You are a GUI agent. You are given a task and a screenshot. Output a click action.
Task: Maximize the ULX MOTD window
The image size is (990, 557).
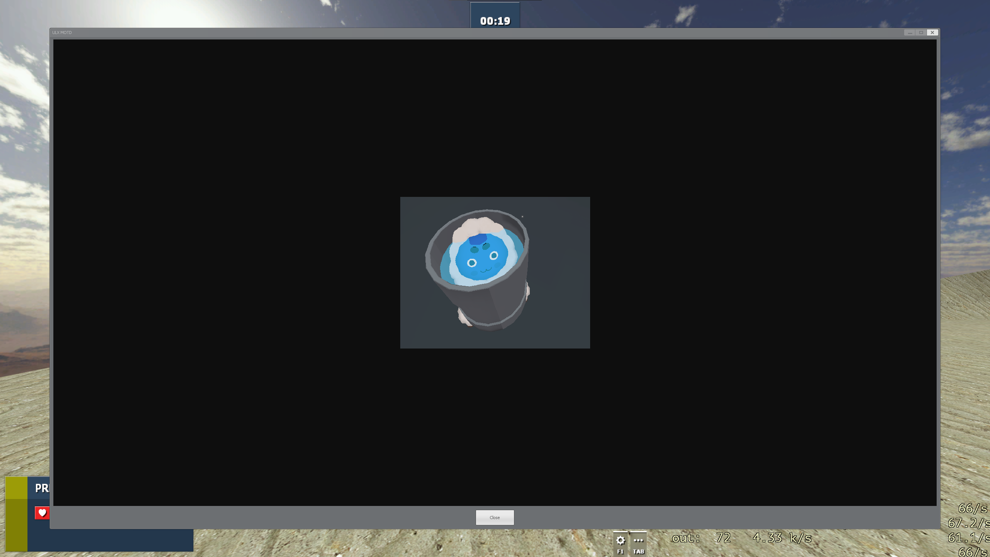(921, 32)
